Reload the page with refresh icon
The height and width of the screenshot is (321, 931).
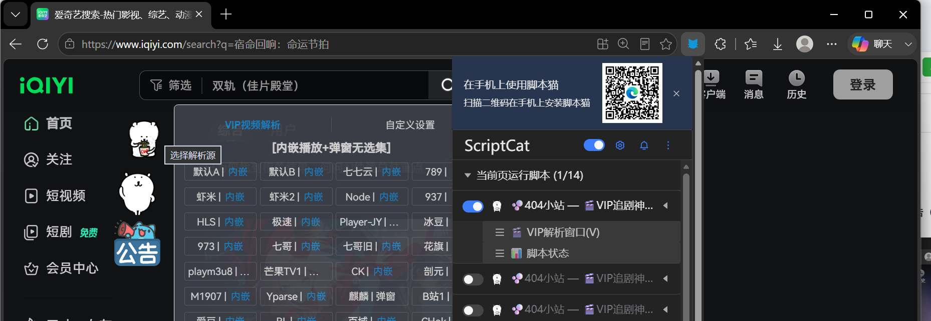click(43, 44)
